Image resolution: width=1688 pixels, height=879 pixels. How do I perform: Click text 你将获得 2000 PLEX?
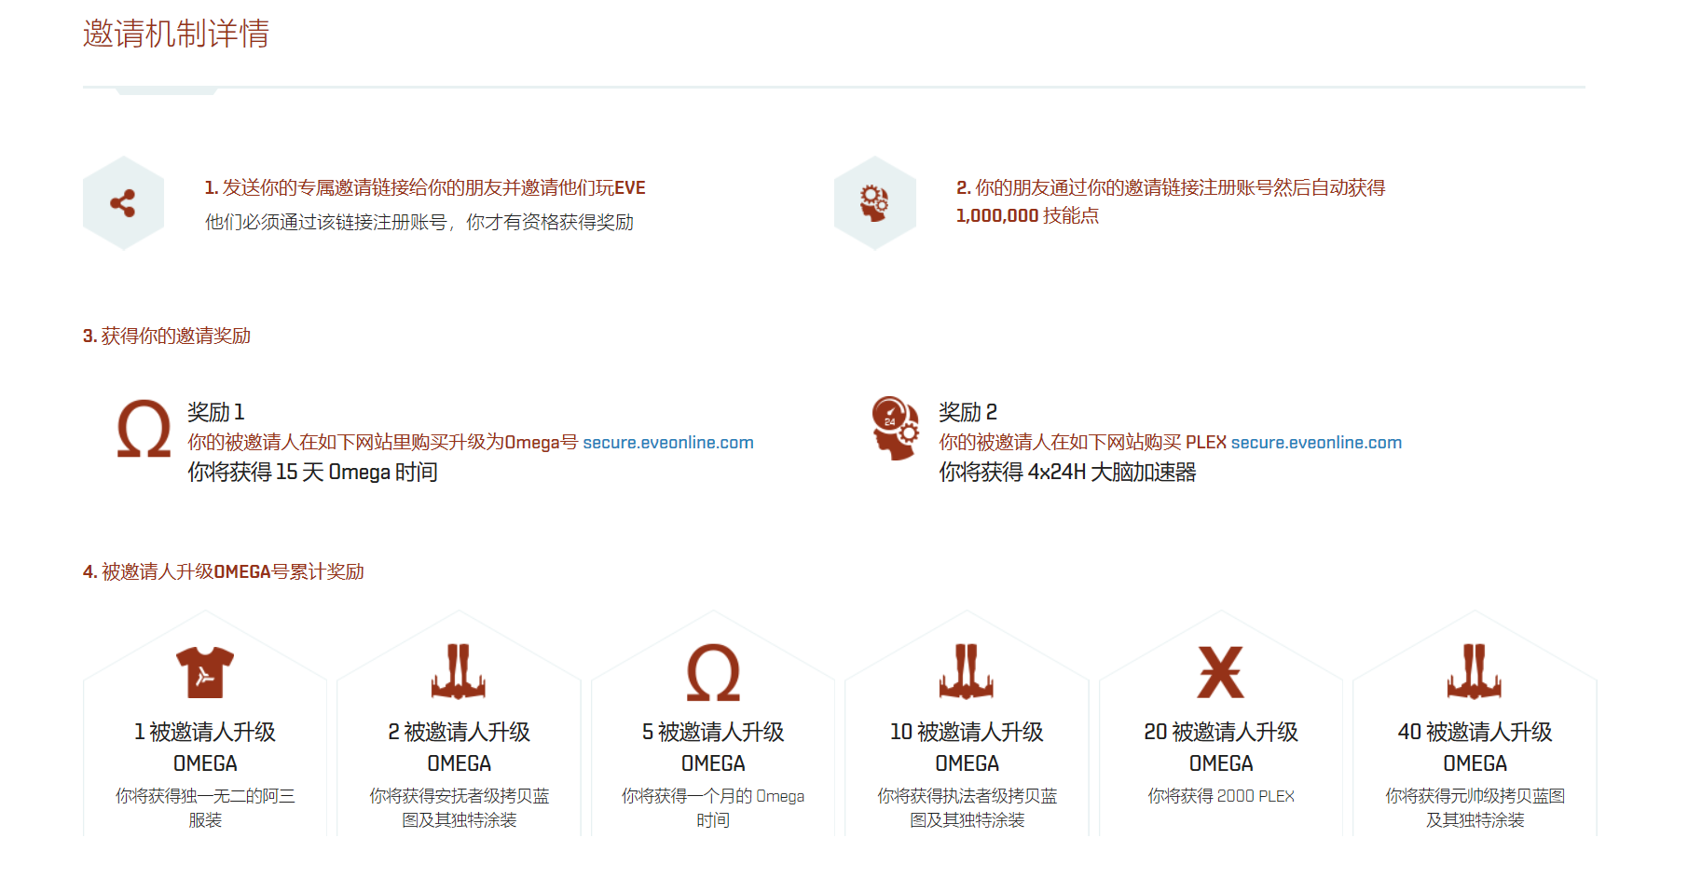1221,796
